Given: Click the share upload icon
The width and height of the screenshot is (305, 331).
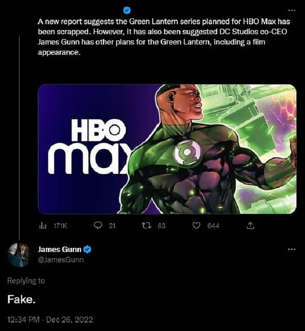Looking at the screenshot, I should (x=250, y=225).
